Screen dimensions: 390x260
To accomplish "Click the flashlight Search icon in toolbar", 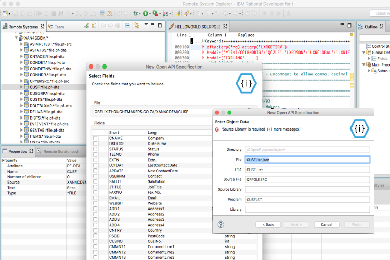I will [186, 14].
